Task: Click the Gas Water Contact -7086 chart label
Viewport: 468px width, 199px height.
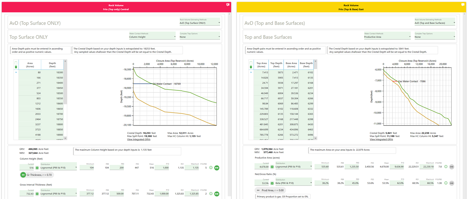Action: click(412, 81)
